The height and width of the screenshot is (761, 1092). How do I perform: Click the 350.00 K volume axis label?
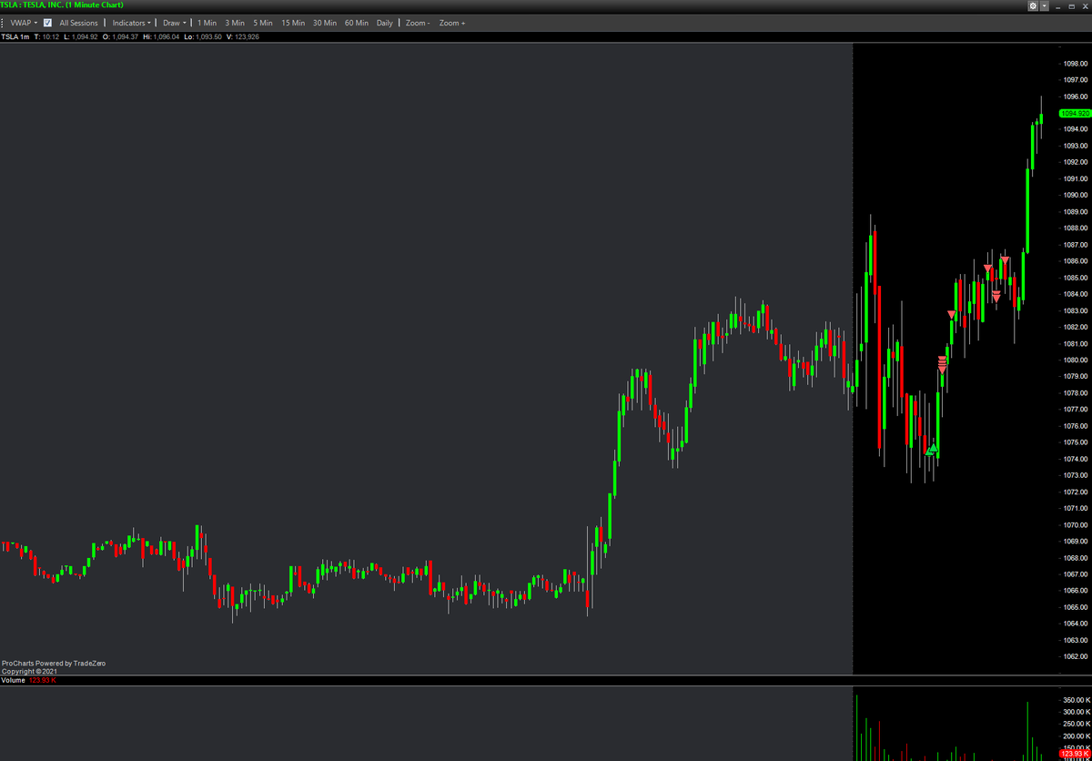pos(1077,699)
